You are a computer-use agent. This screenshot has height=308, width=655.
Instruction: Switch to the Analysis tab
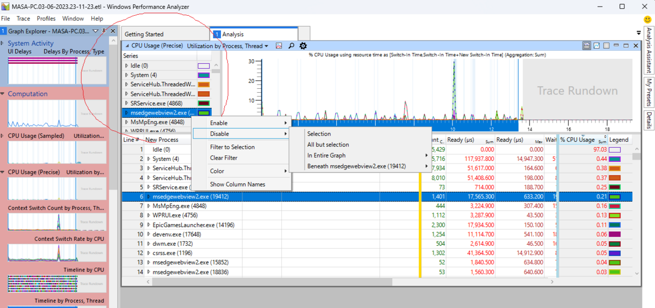pyautogui.click(x=254, y=34)
